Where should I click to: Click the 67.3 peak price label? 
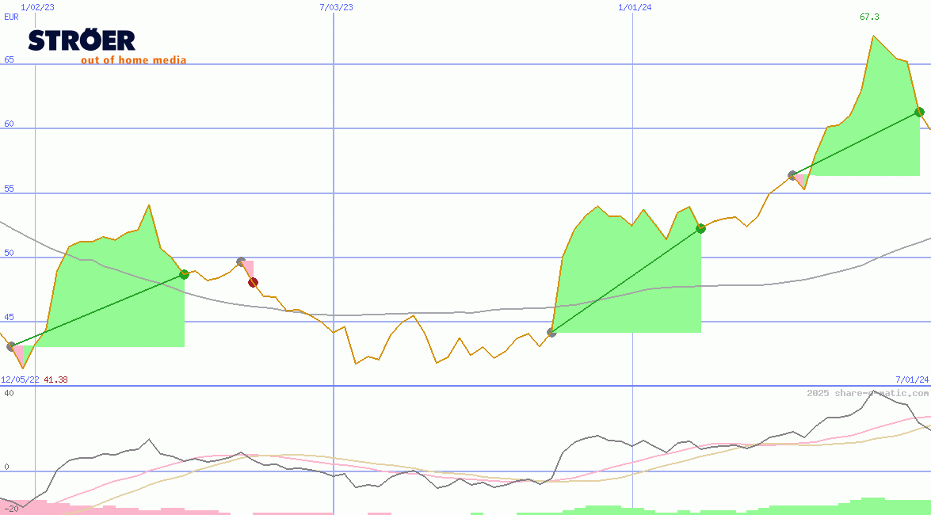click(869, 17)
